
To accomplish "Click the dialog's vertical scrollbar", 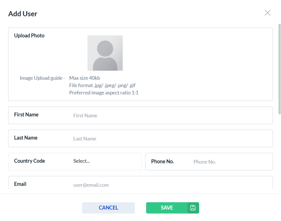I will (279, 68).
